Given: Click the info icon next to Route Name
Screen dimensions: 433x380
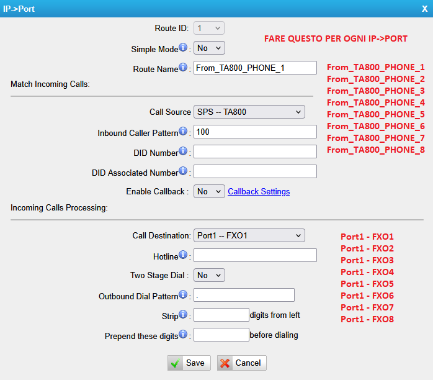Looking at the screenshot, I should tap(184, 68).
